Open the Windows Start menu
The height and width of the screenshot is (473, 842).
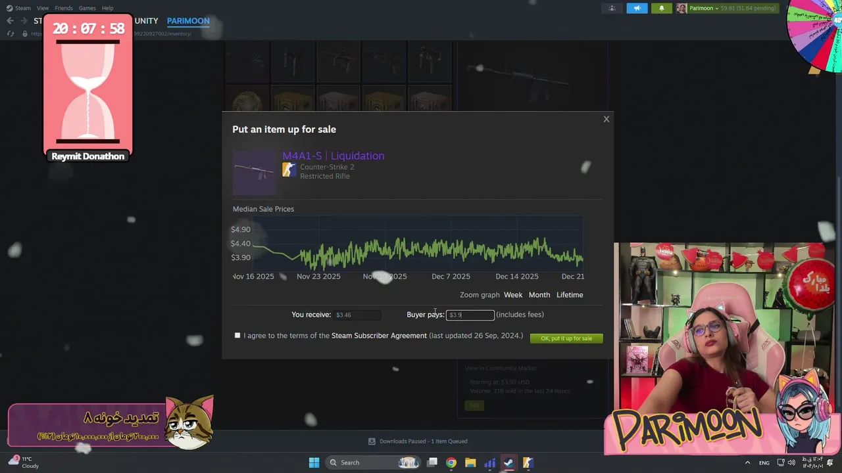click(x=314, y=462)
